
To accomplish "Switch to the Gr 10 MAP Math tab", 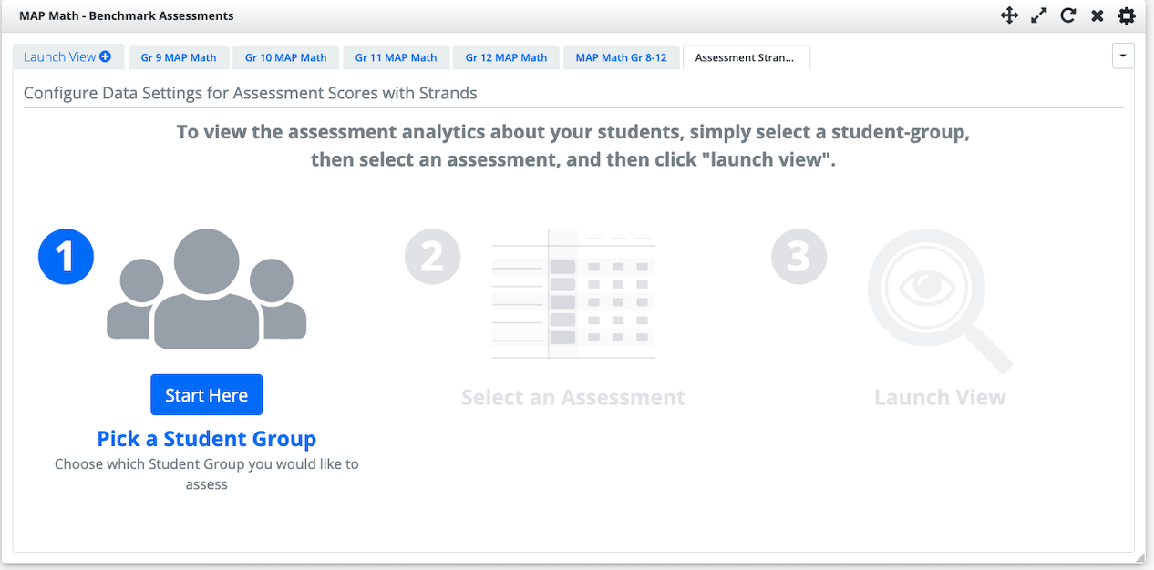I will [285, 56].
